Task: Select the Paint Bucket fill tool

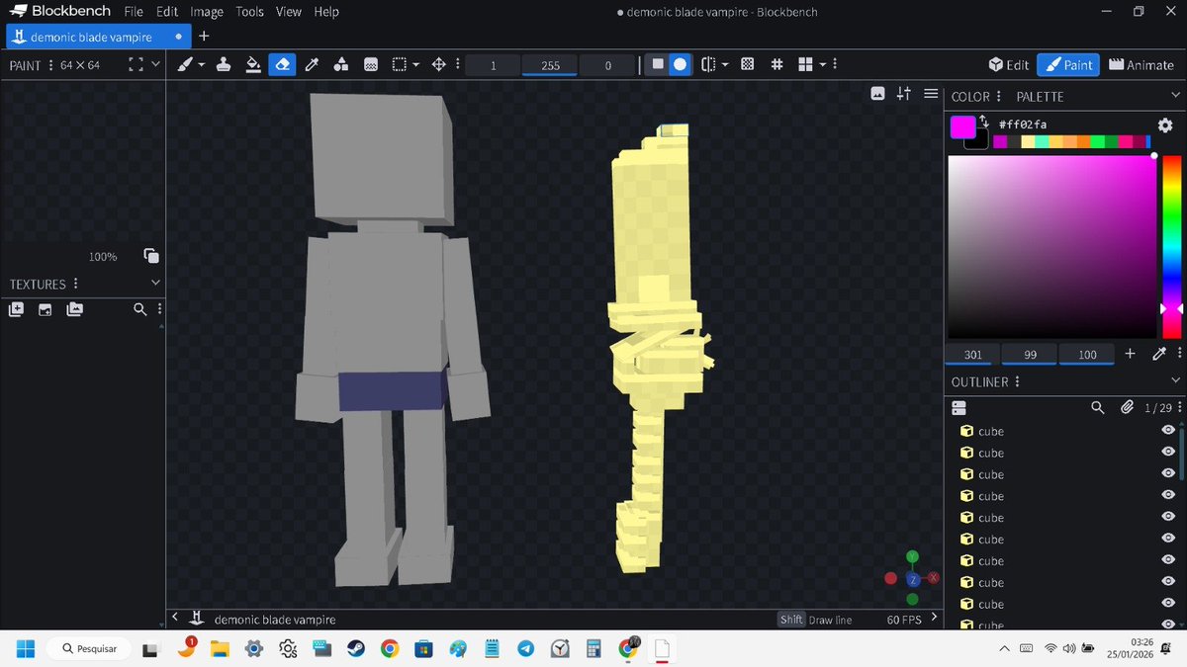Action: tap(253, 64)
